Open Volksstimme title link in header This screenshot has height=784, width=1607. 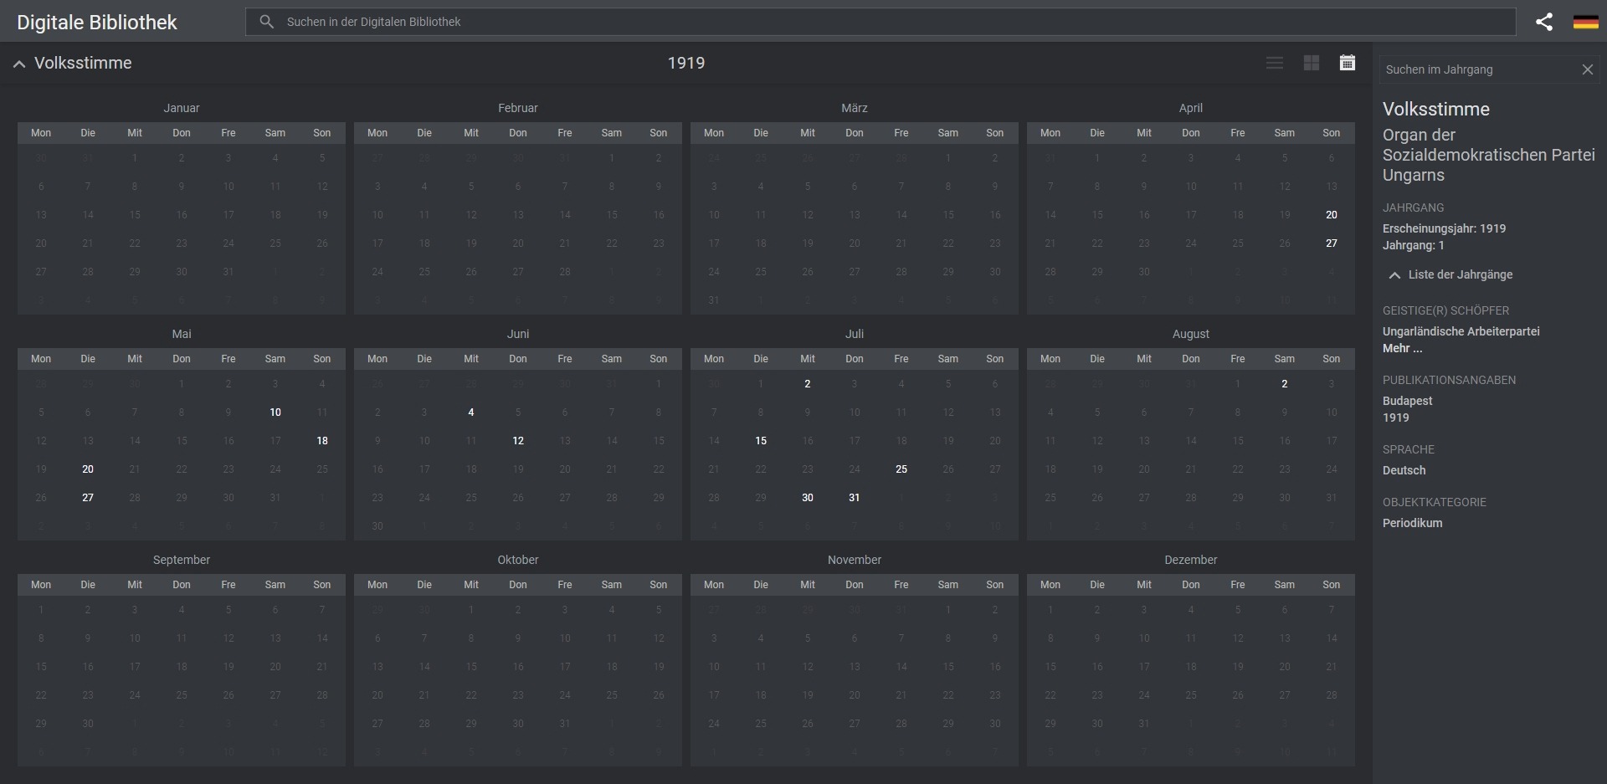pyautogui.click(x=83, y=64)
